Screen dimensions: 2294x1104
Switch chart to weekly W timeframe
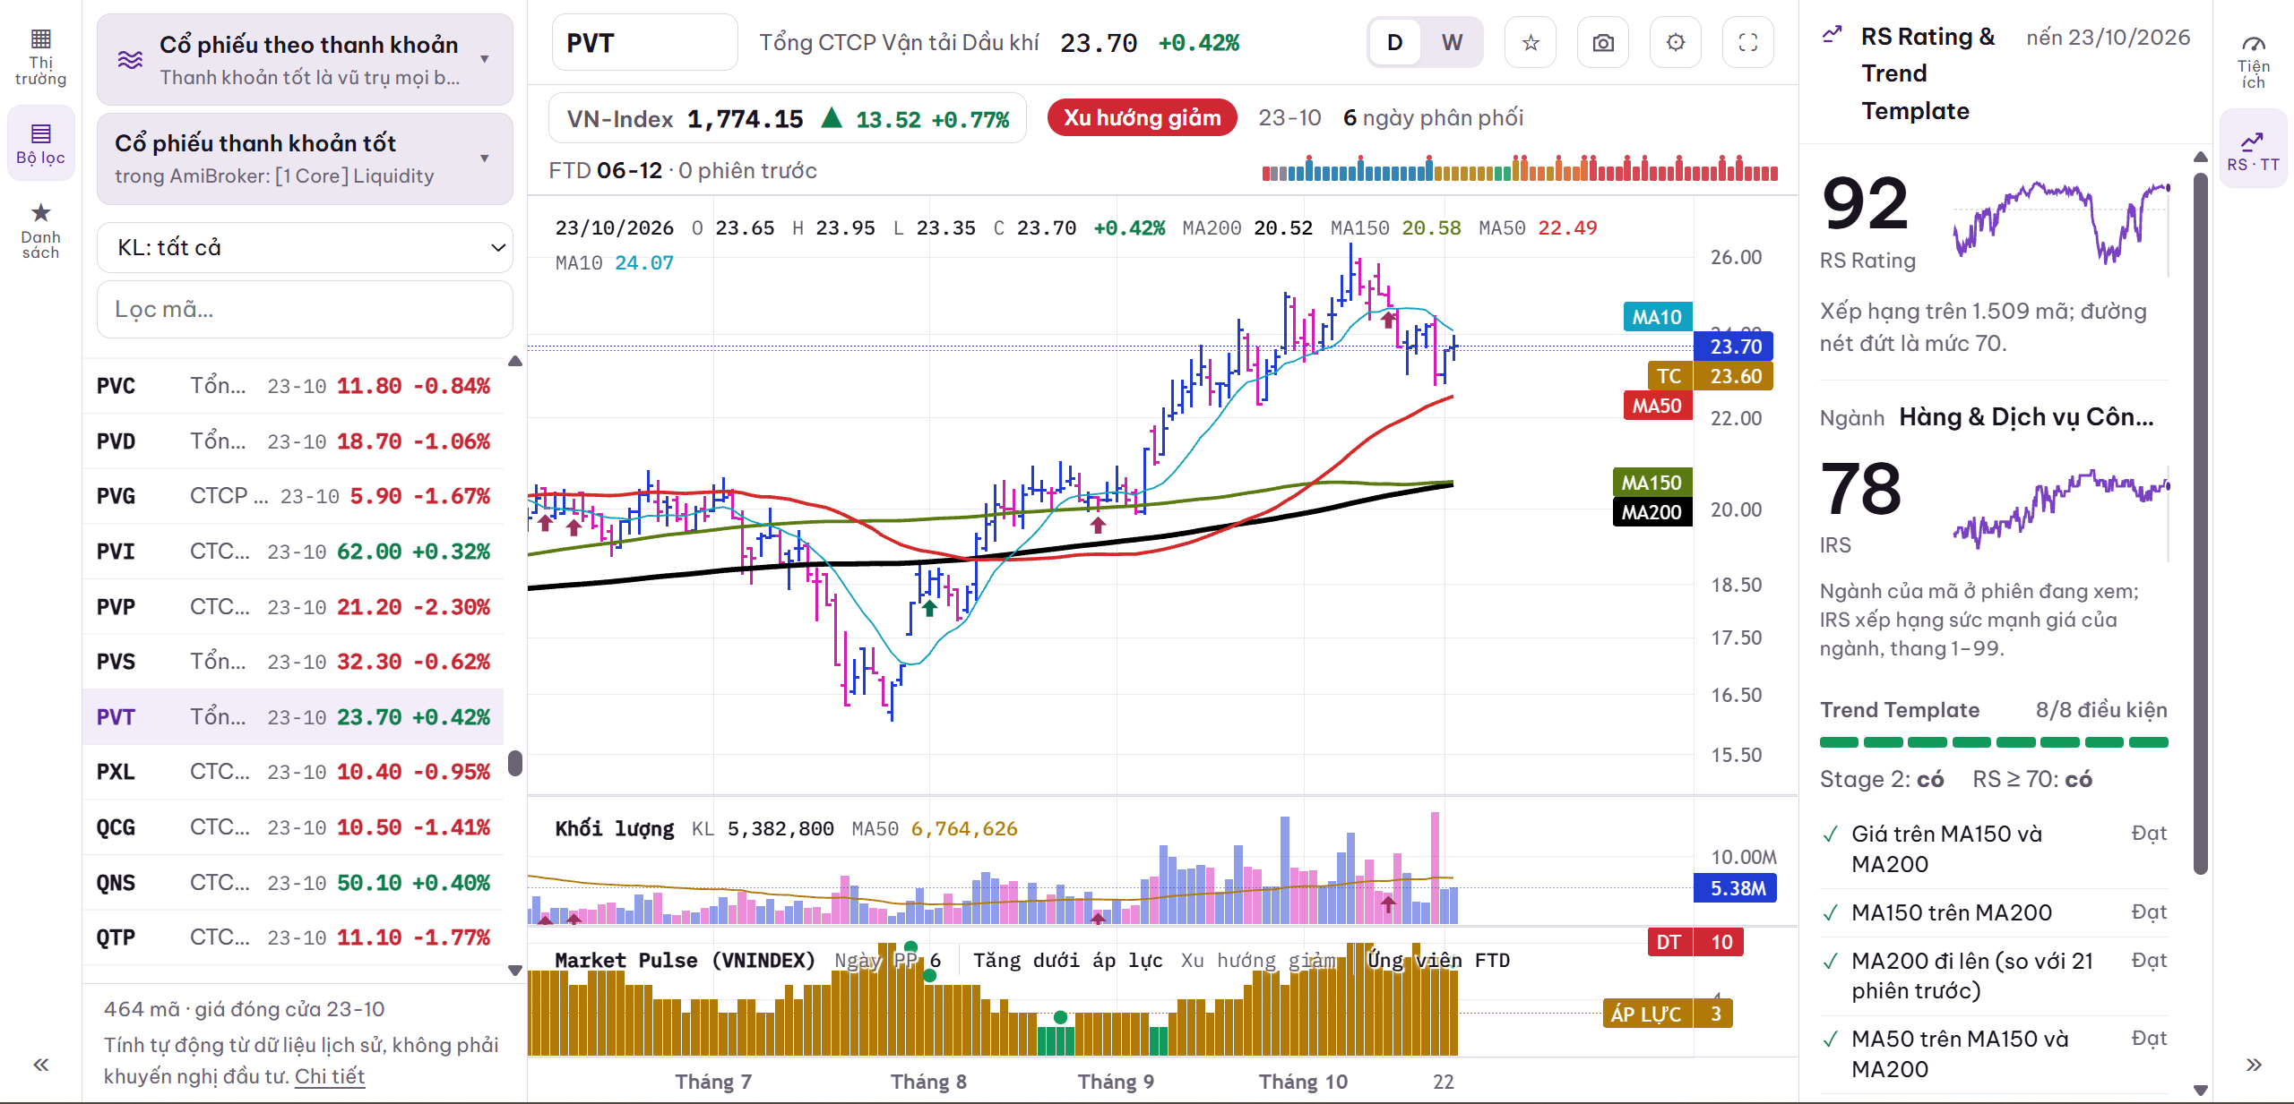[1452, 42]
